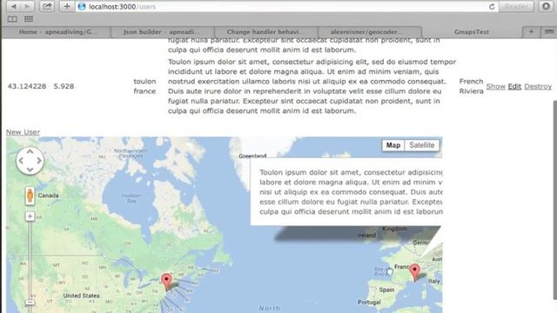
Task: Click Destroy link for toulon france row
Action: point(538,86)
